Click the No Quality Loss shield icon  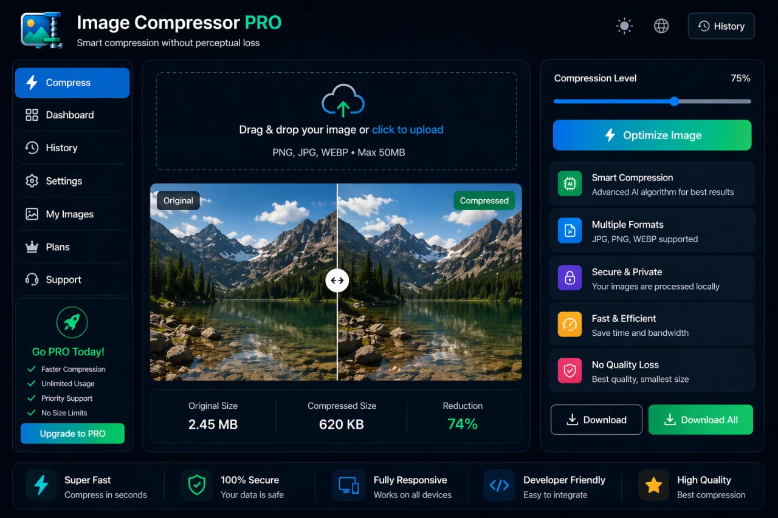(x=570, y=371)
